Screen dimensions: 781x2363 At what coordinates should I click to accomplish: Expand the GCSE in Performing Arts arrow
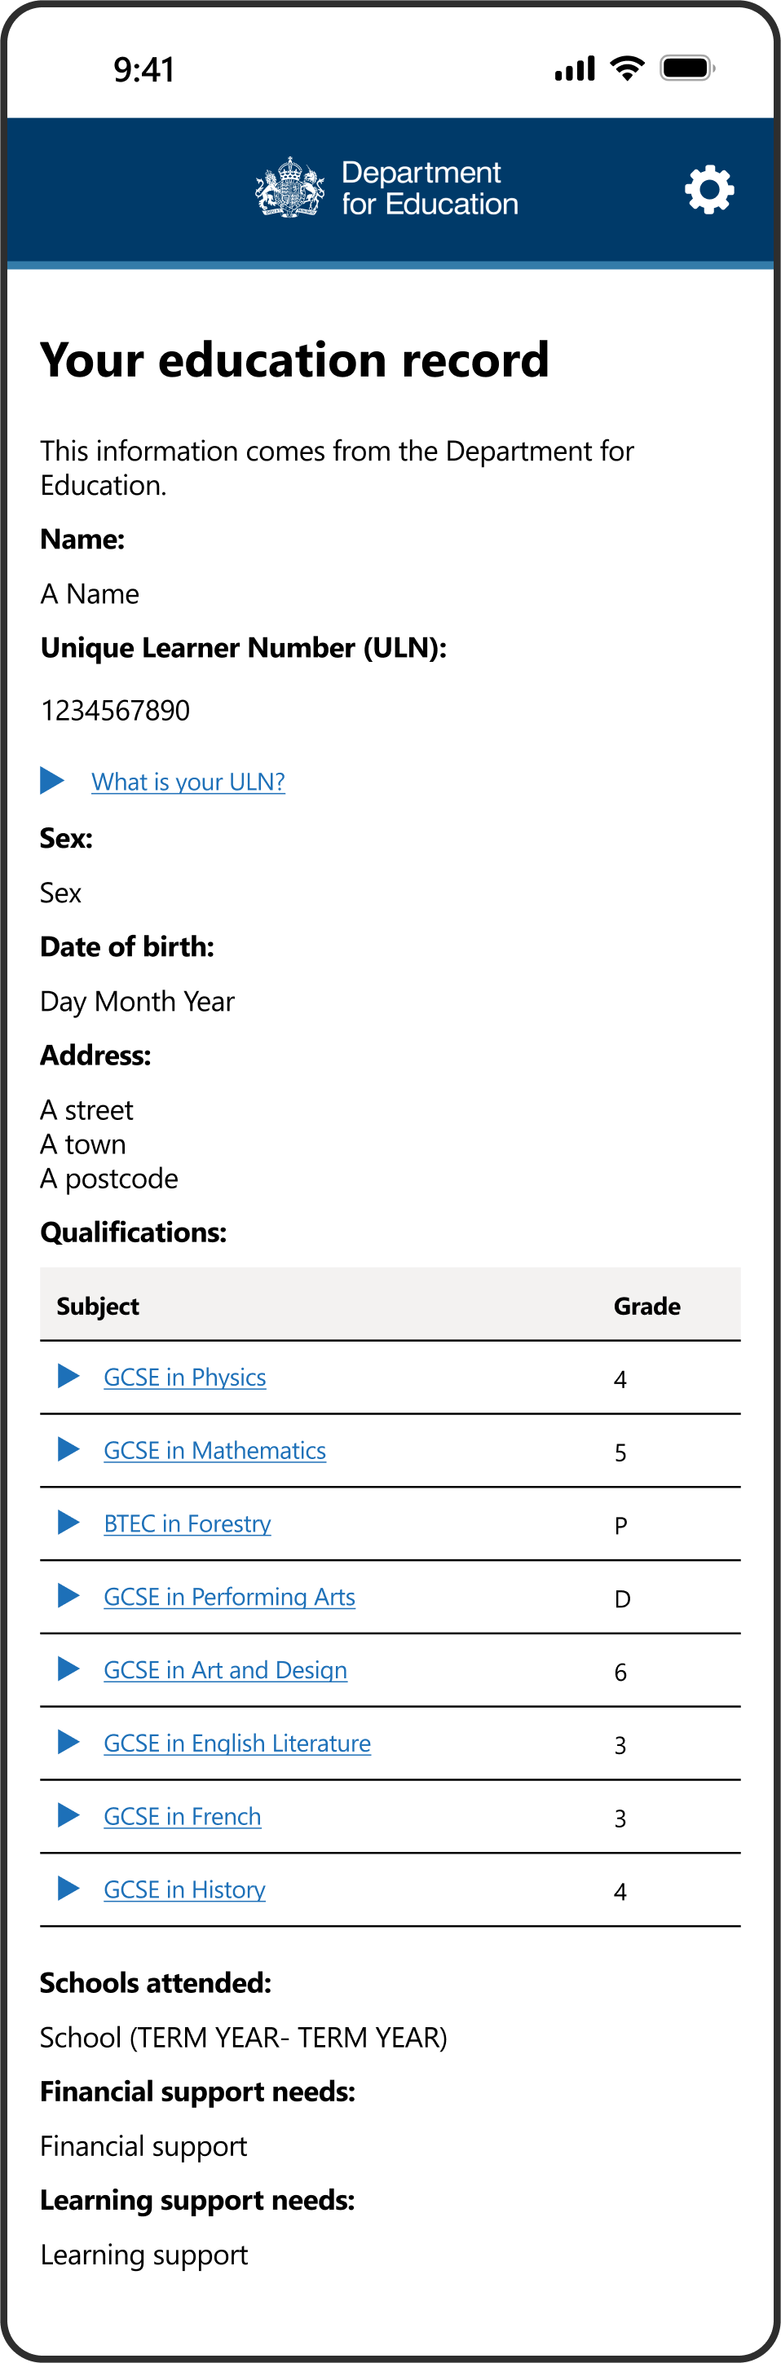(x=68, y=1596)
